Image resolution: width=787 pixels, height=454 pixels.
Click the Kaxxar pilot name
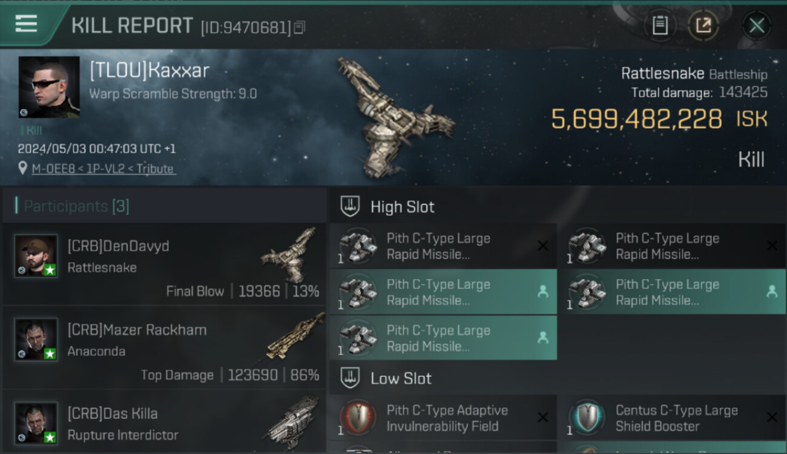[149, 71]
